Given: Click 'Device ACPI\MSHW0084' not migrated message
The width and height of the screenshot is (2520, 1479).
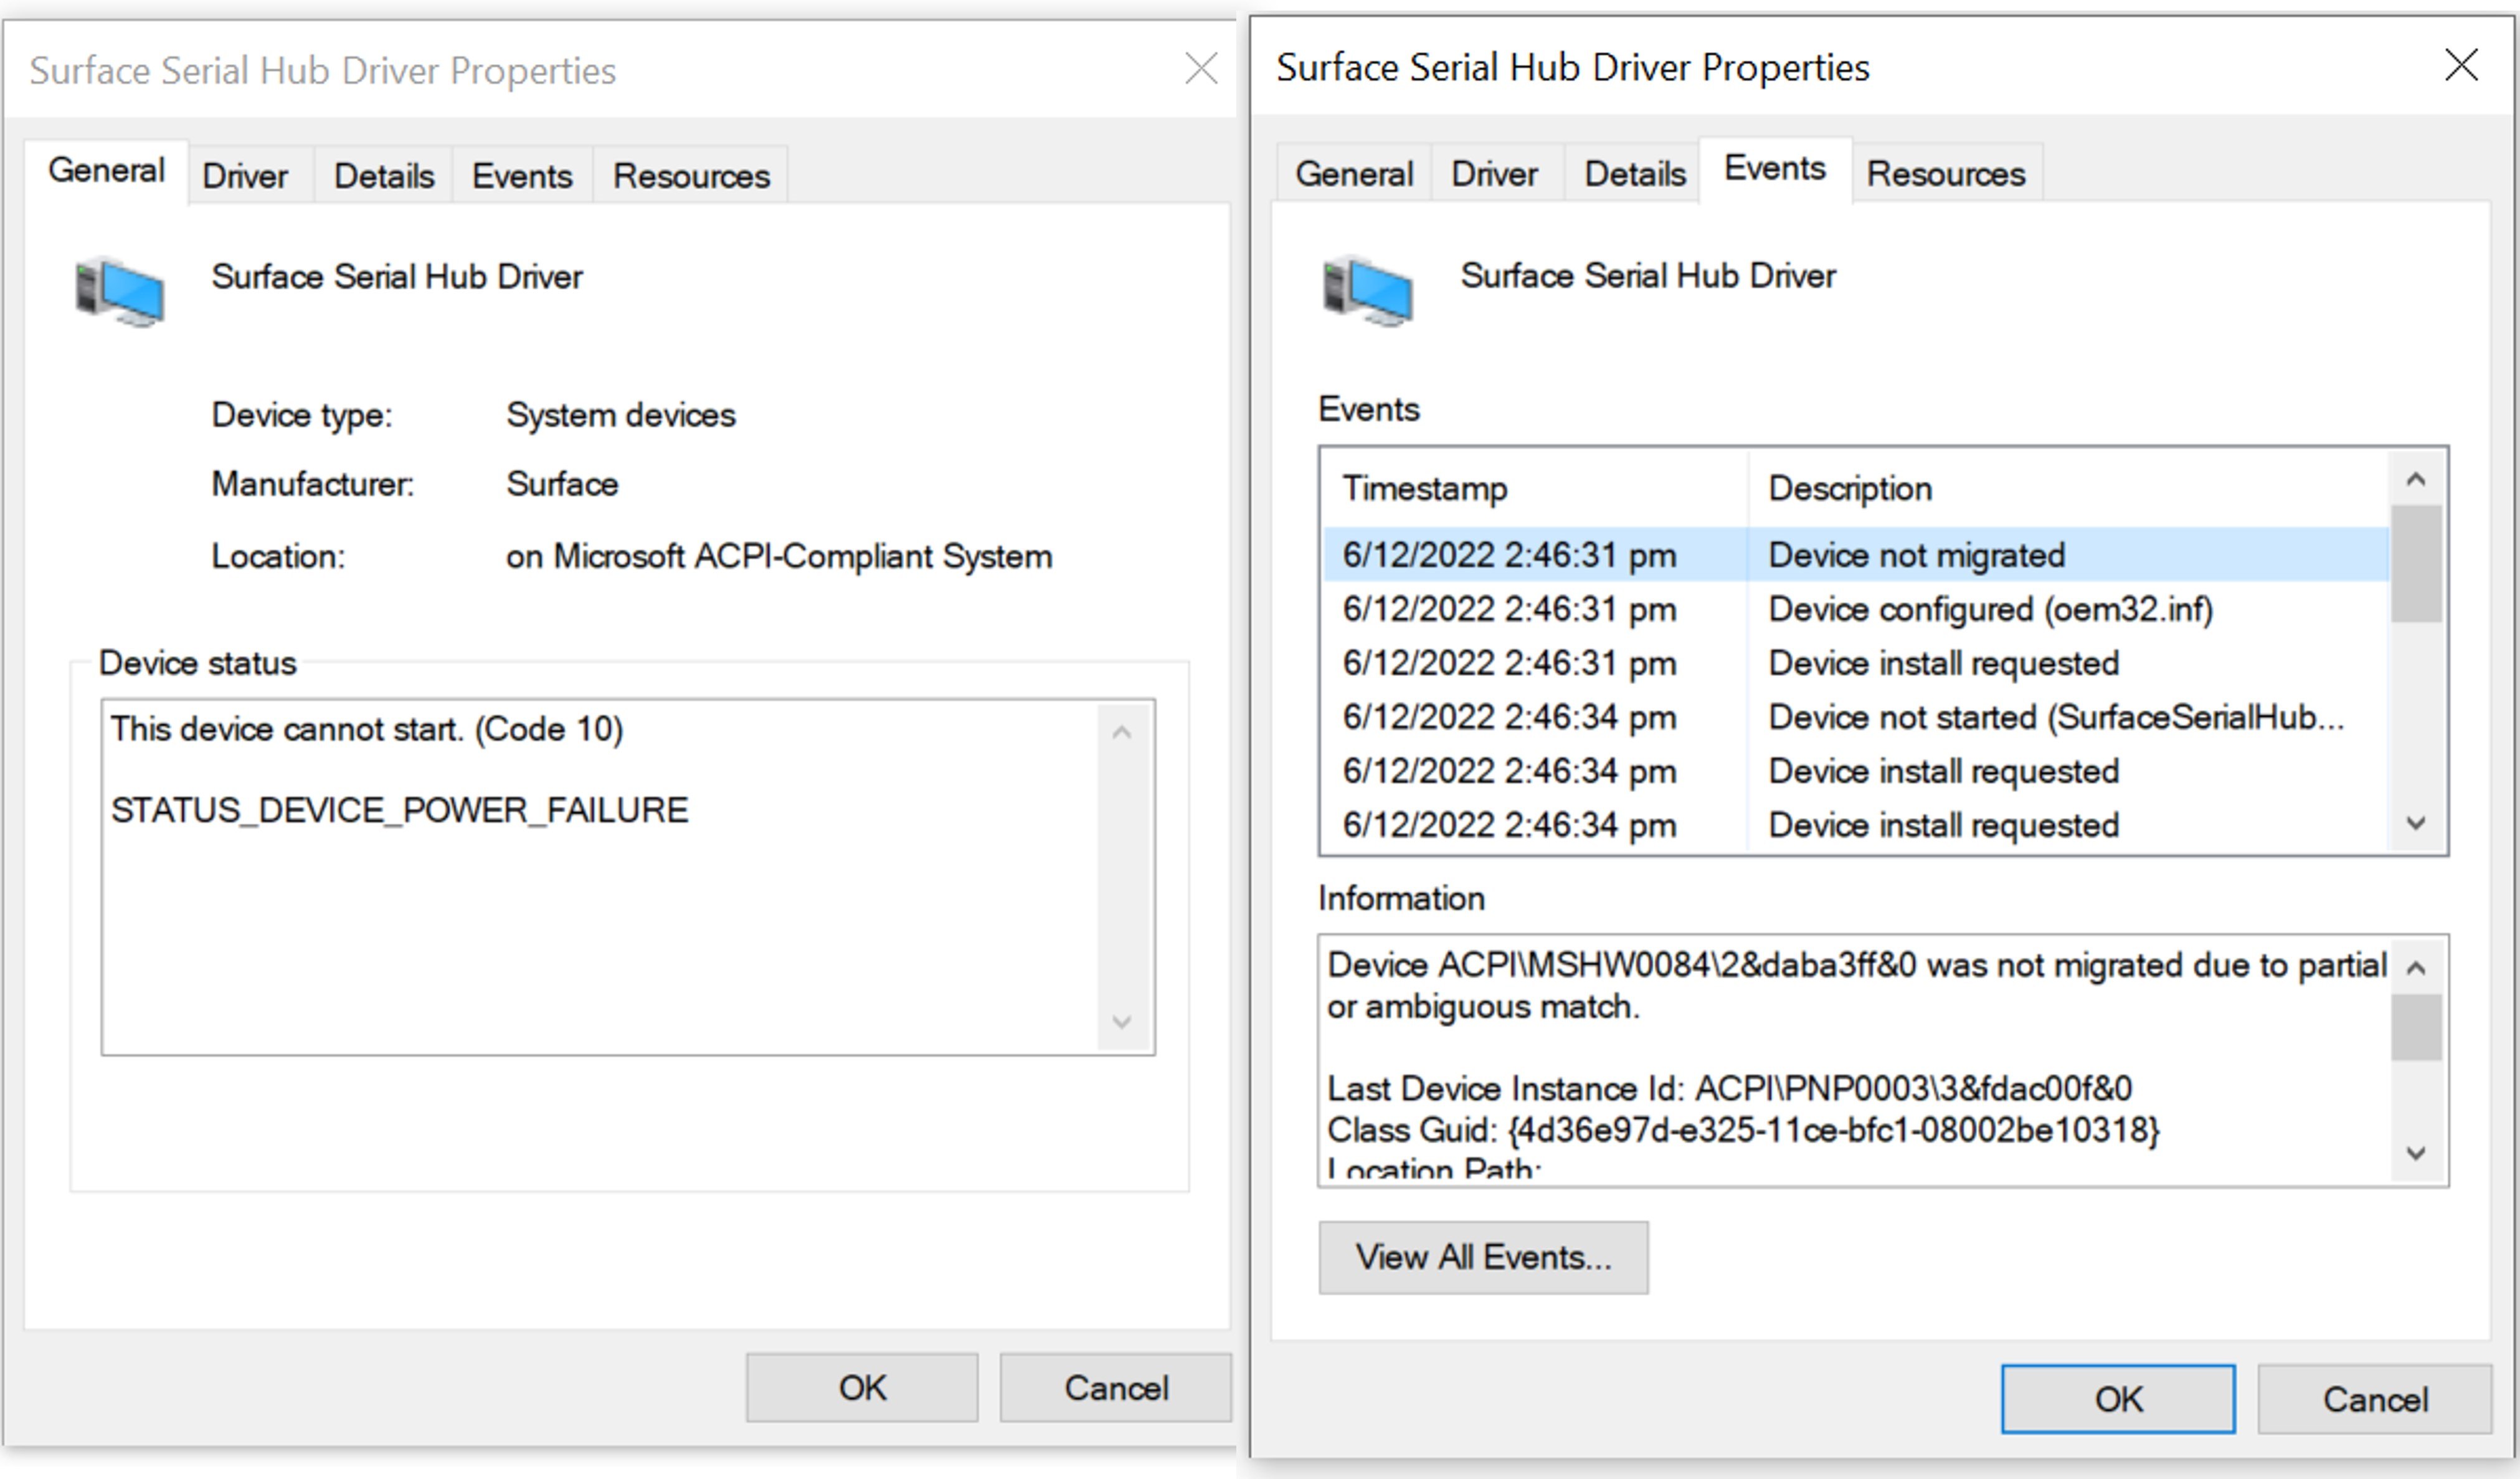Looking at the screenshot, I should tap(1856, 986).
